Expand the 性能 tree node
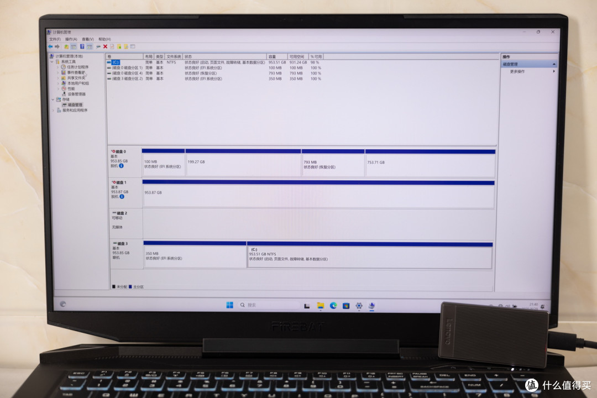The image size is (597, 398). coord(58,88)
